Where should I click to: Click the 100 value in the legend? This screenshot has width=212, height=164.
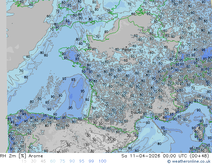click(102, 161)
